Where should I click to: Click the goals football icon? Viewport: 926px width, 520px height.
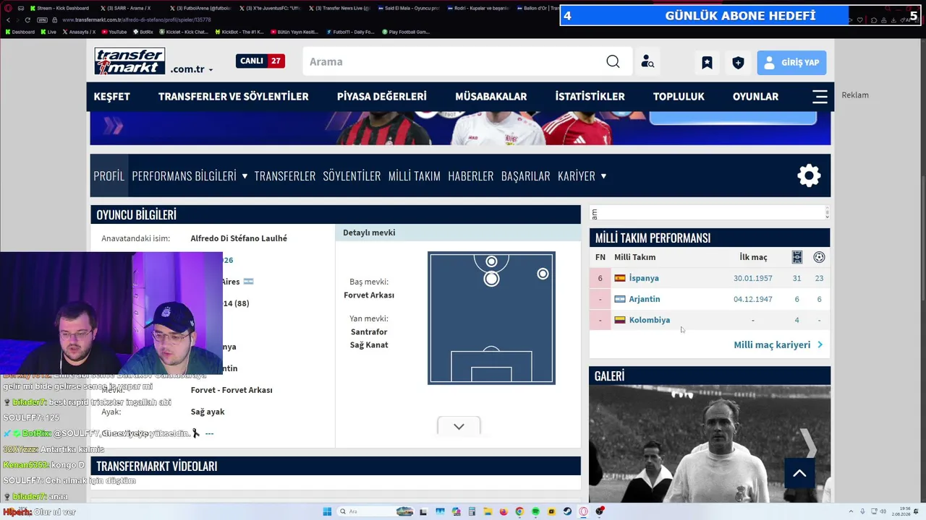(x=819, y=257)
